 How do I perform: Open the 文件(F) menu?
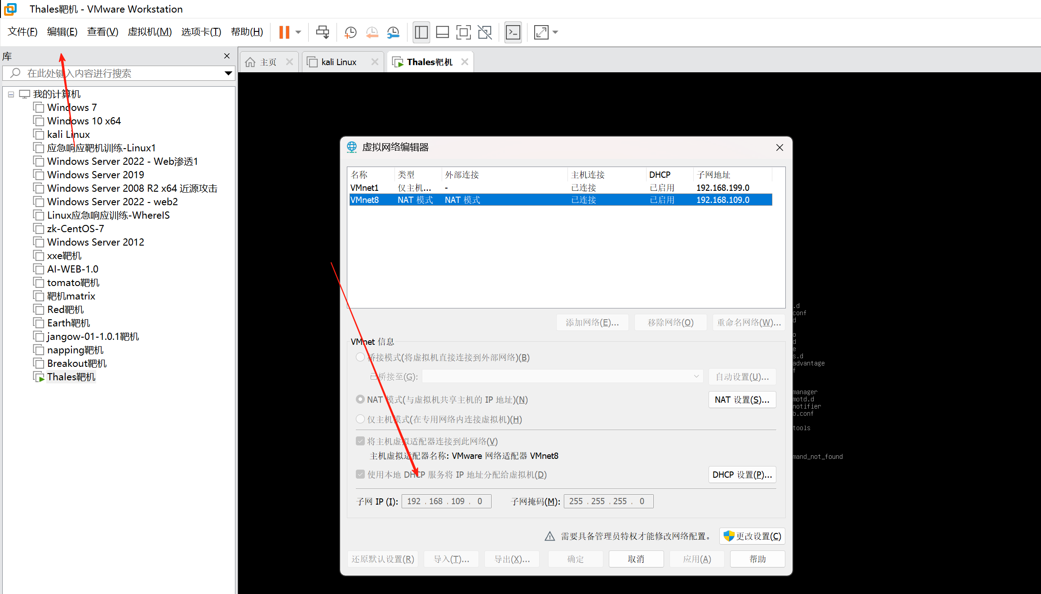(22, 32)
